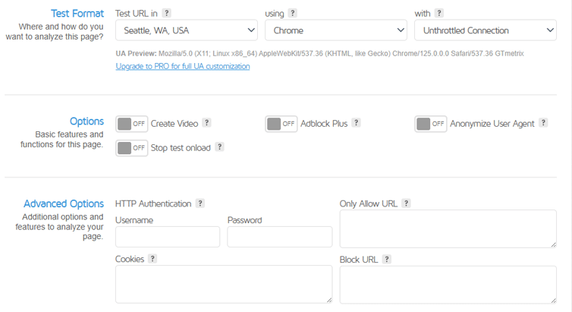The height and width of the screenshot is (312, 572).
Task: Open the Seattle, WA, USA location dropdown
Action: tap(187, 30)
